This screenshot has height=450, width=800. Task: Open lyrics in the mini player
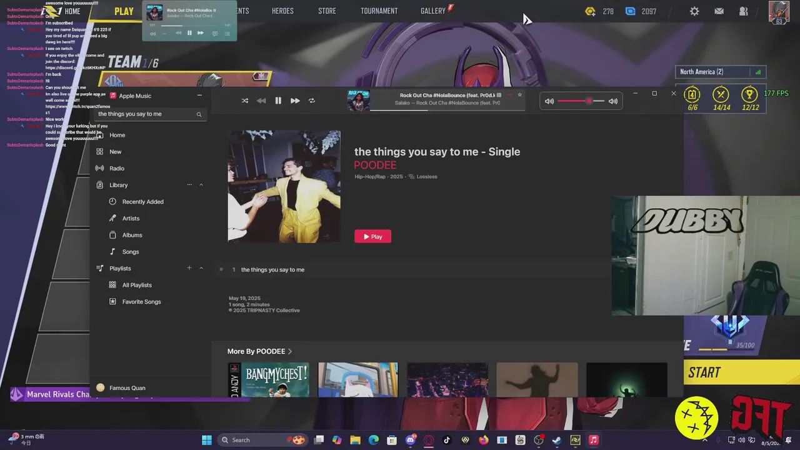[x=215, y=33]
